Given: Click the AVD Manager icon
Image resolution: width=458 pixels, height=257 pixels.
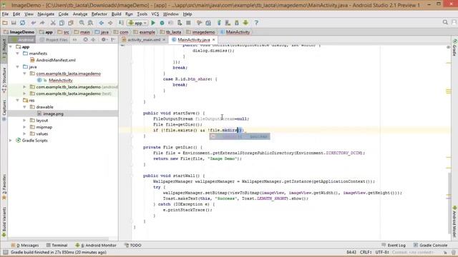Looking at the screenshot, I should pyautogui.click(x=228, y=23).
